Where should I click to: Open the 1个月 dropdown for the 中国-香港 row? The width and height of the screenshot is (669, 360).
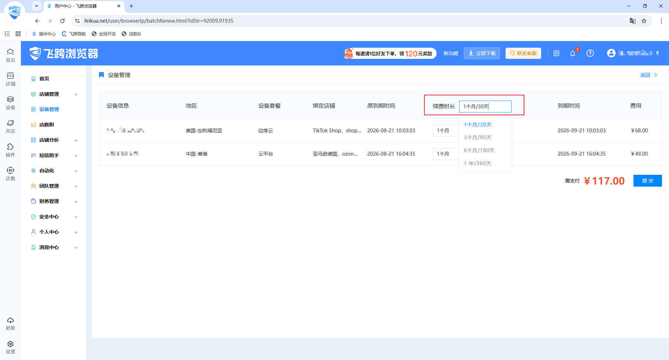[x=446, y=154]
